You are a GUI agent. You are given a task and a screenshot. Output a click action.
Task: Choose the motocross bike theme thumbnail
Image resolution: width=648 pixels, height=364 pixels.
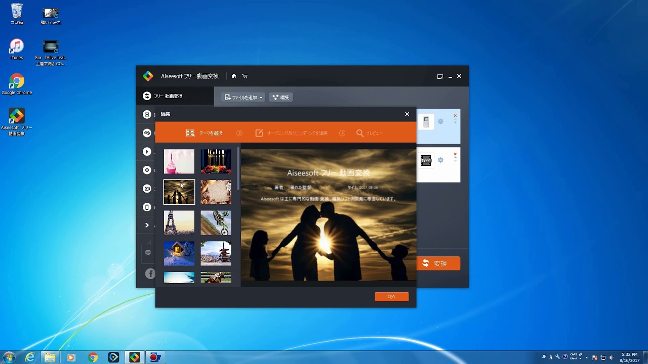[216, 223]
